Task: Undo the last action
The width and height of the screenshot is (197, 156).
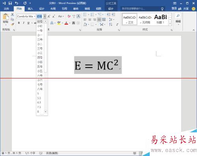Action: click(x=17, y=3)
